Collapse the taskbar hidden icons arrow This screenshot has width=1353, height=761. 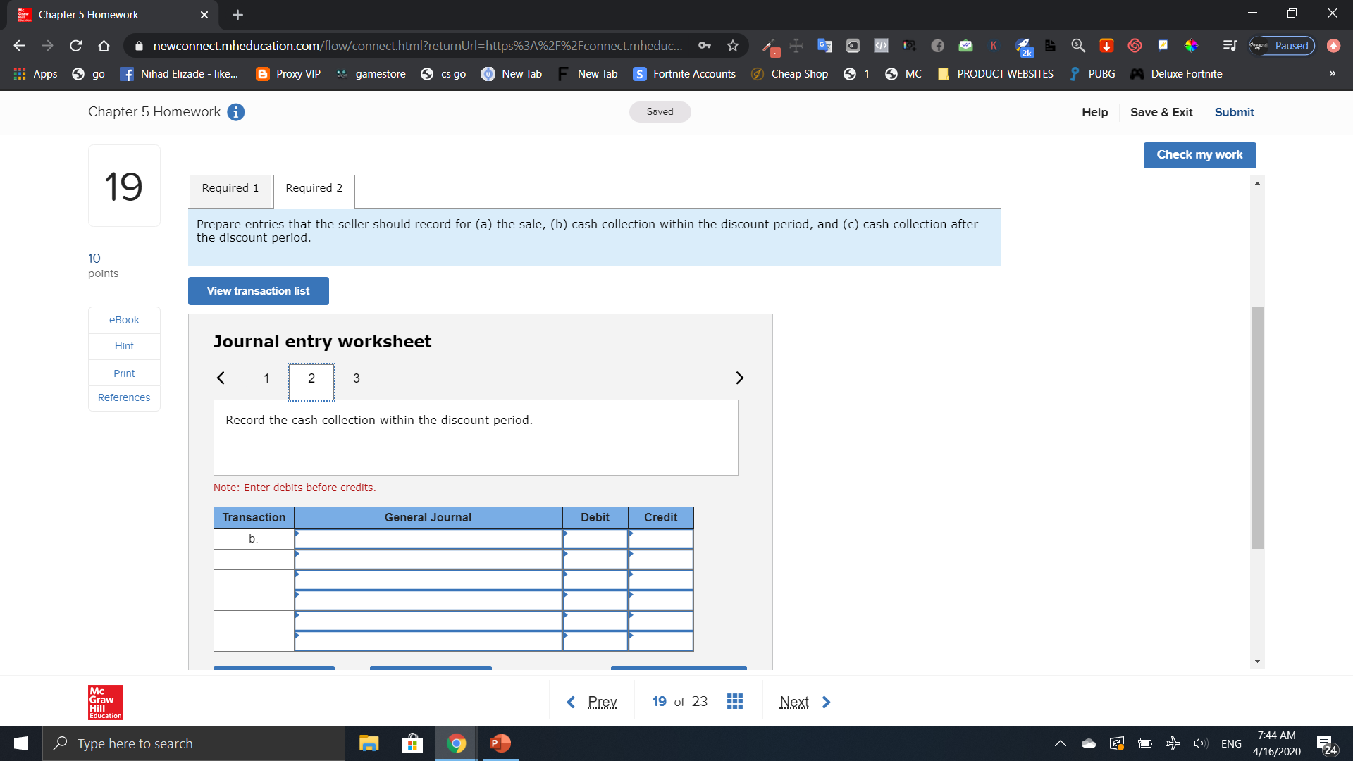pyautogui.click(x=1060, y=743)
